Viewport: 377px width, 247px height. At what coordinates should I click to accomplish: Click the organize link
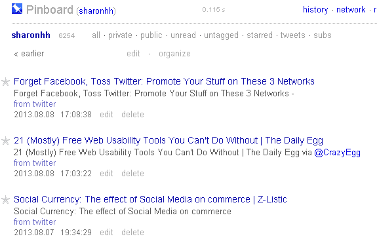pos(174,54)
